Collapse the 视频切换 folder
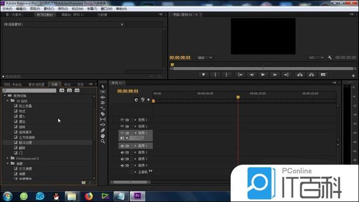 pos(5,96)
